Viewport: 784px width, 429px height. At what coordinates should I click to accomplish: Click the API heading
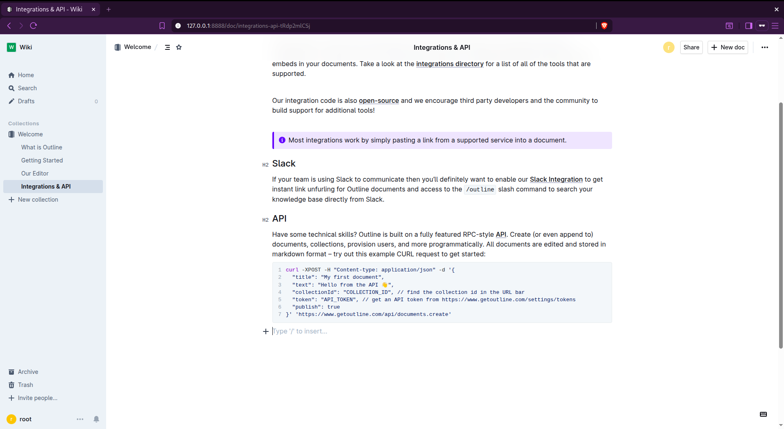click(279, 219)
